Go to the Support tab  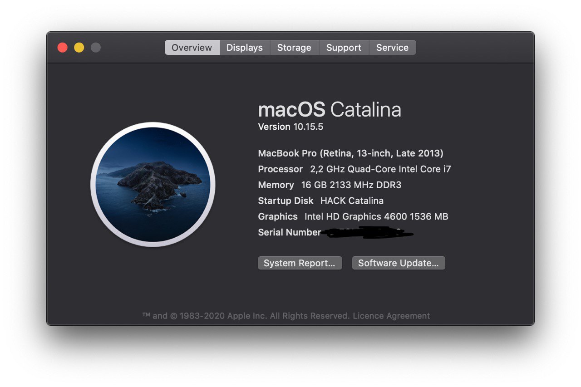(344, 48)
